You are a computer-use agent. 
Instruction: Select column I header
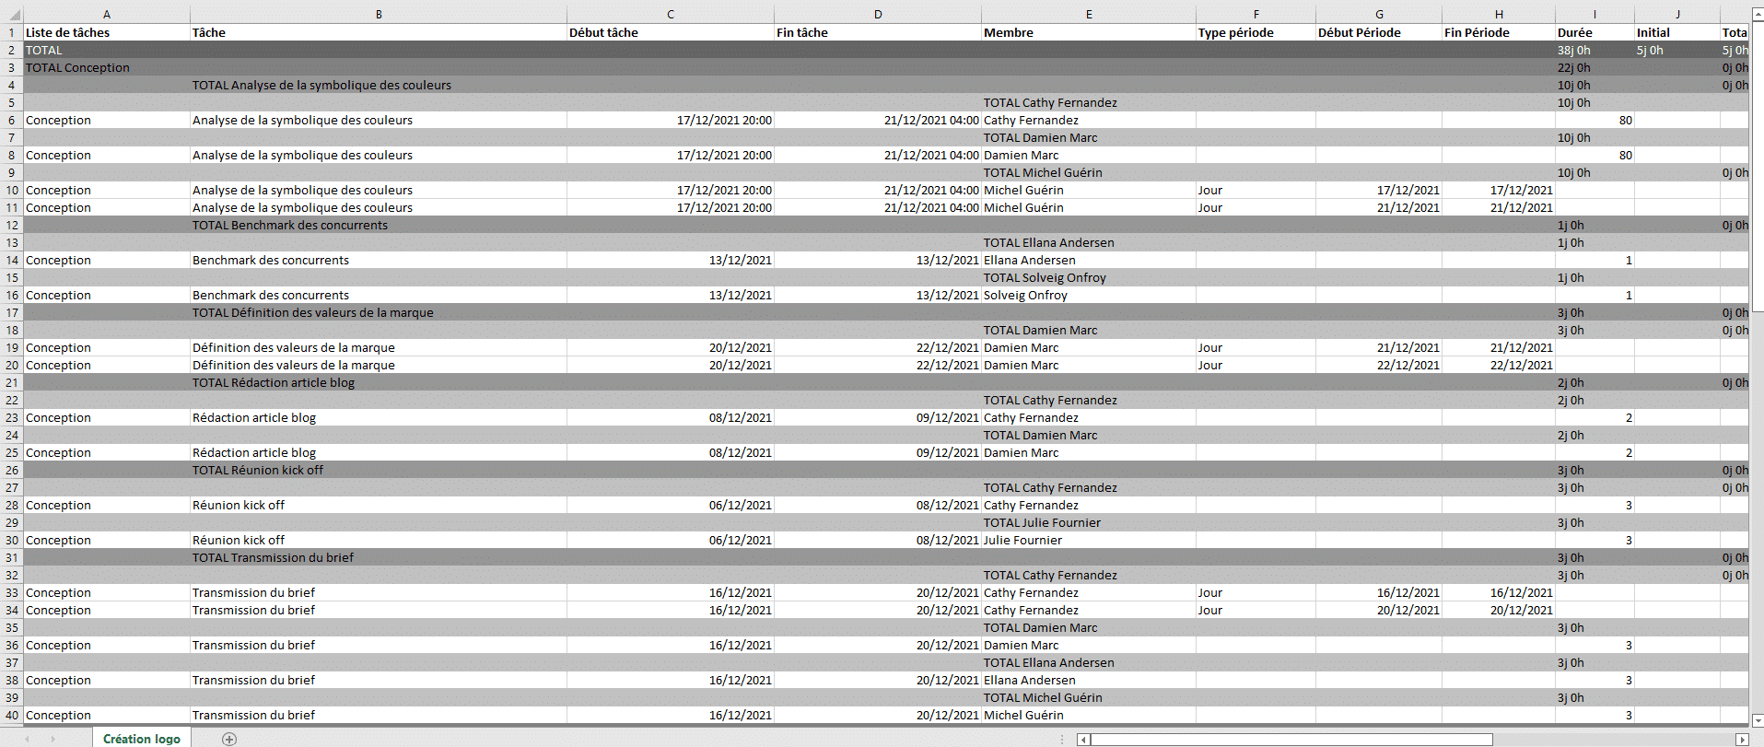coord(1595,14)
